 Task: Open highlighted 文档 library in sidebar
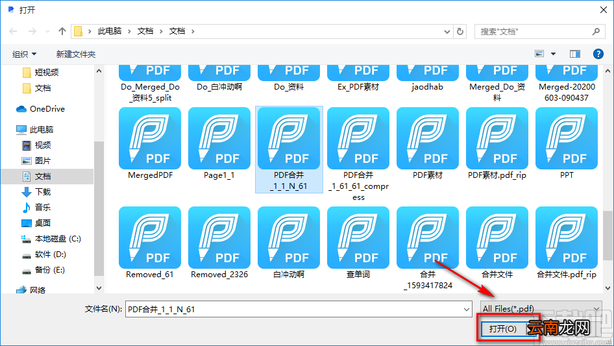[x=47, y=177]
